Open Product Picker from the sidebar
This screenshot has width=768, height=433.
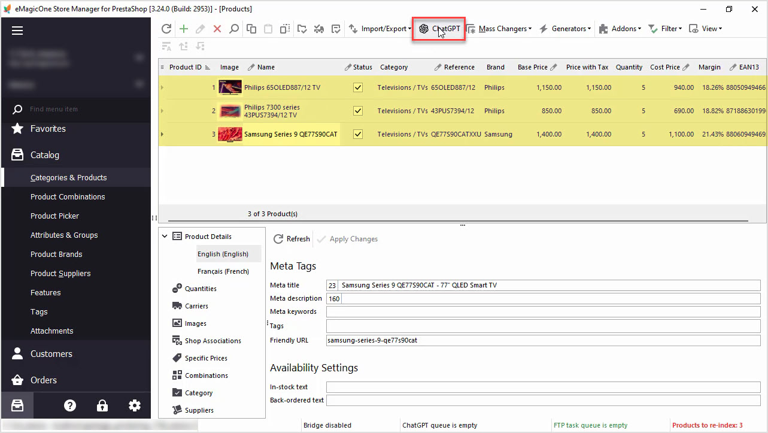[54, 216]
